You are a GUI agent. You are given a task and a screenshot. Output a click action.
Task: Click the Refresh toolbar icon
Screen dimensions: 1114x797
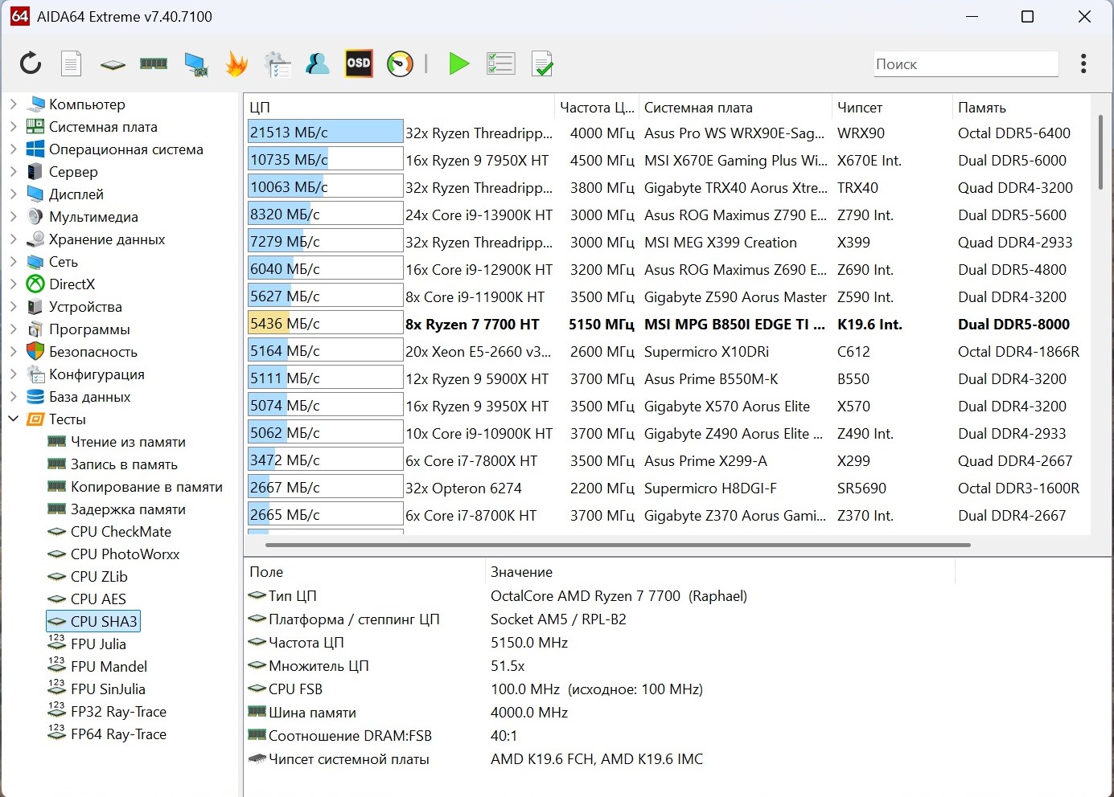(x=31, y=63)
